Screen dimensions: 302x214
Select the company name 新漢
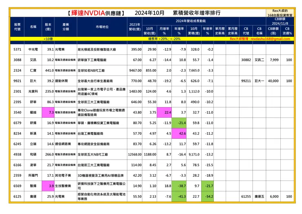(x=33, y=133)
